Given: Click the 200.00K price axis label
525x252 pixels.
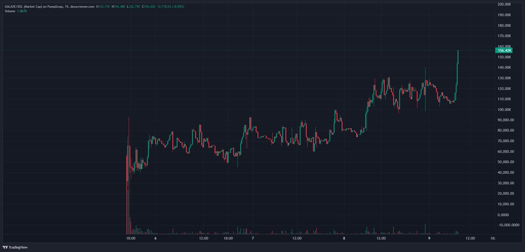Looking at the screenshot, I should pos(504,4).
